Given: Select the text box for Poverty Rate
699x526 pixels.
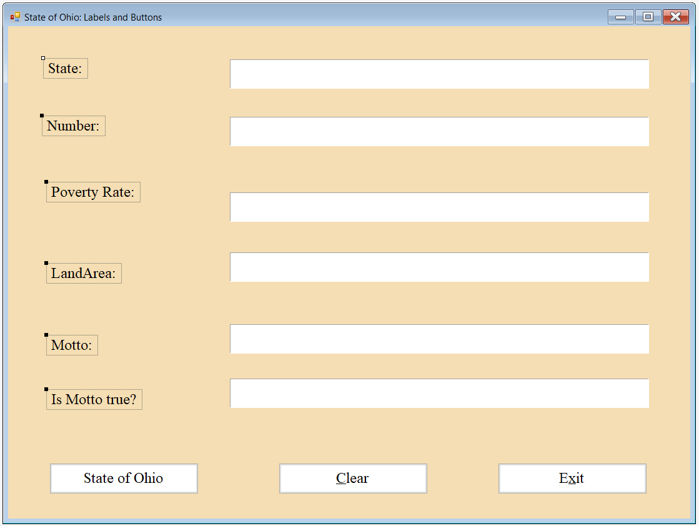Looking at the screenshot, I should tap(439, 207).
